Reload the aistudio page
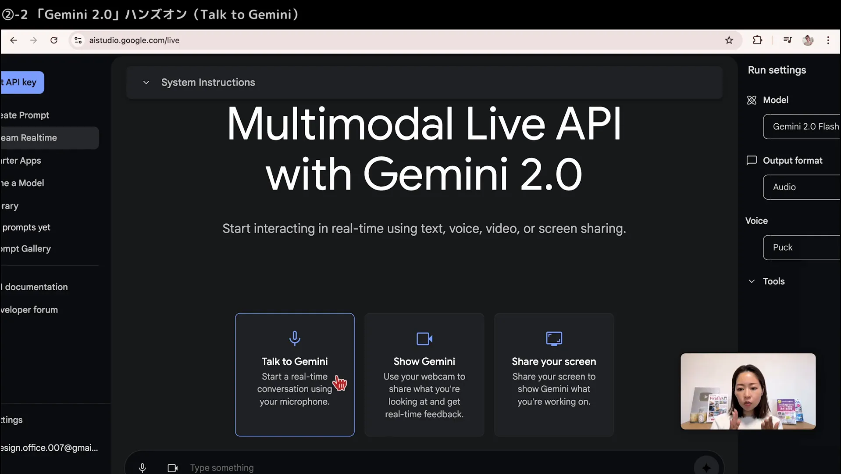The width and height of the screenshot is (841, 474). [54, 40]
